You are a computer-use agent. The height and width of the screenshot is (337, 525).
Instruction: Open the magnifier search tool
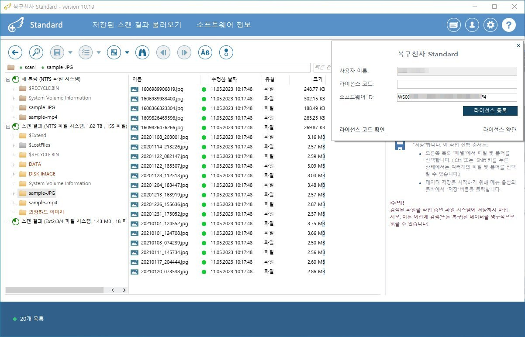[36, 52]
